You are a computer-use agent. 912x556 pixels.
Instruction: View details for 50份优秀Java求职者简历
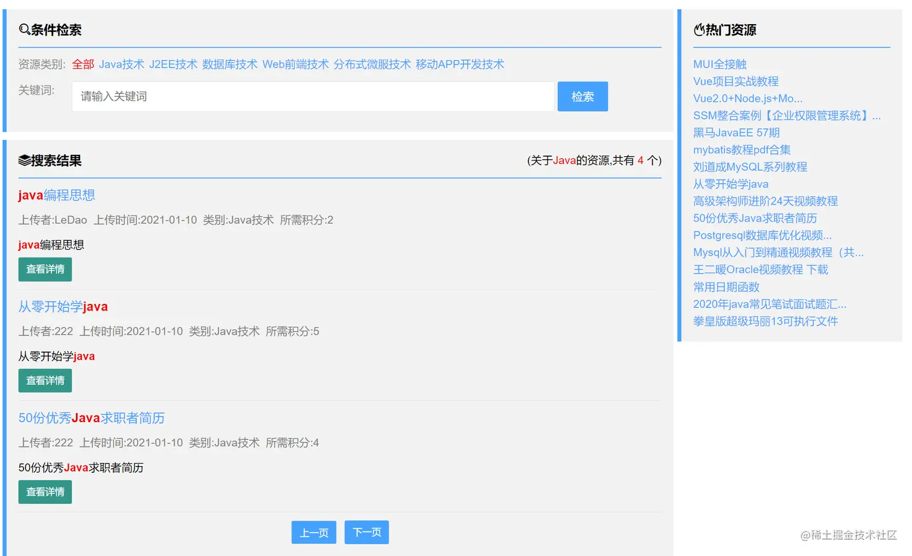pos(45,492)
